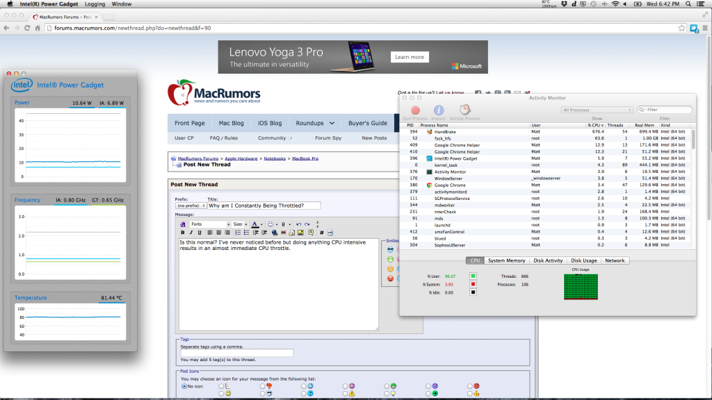Open the Prefix dropdown

point(191,206)
